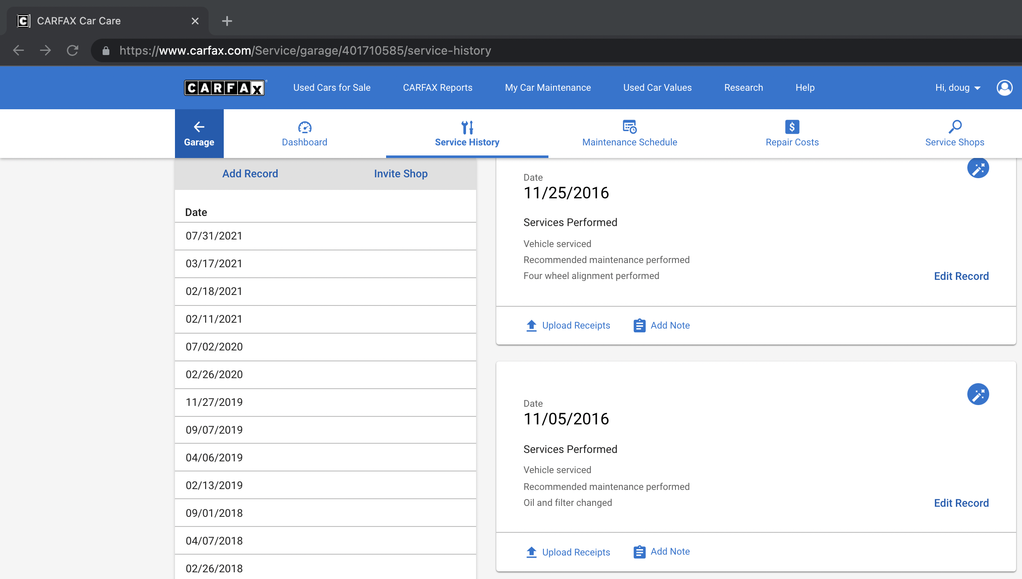Image resolution: width=1022 pixels, height=579 pixels.
Task: Open the Help menu
Action: click(x=805, y=88)
